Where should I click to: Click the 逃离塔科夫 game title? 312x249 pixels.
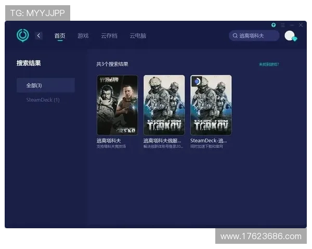coord(109,141)
